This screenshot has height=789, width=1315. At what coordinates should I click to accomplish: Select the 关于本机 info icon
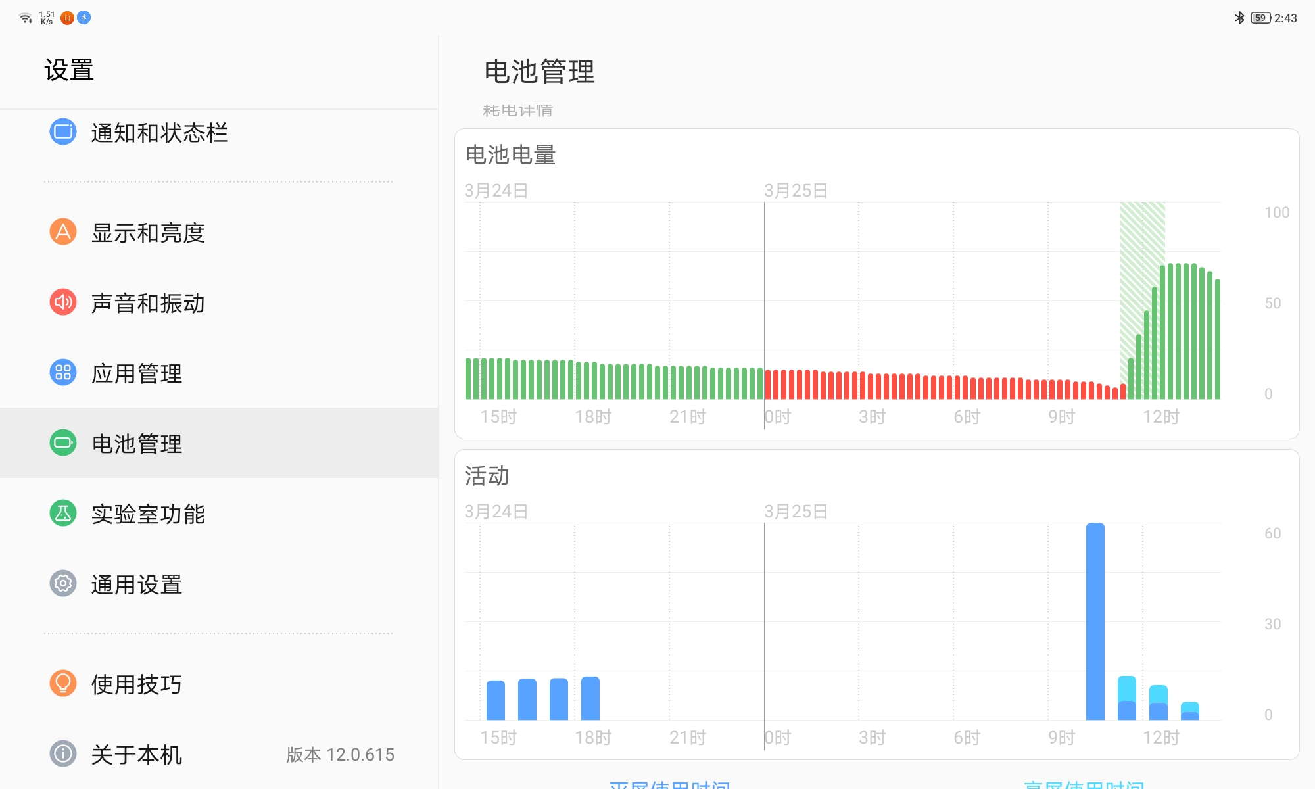tap(62, 755)
